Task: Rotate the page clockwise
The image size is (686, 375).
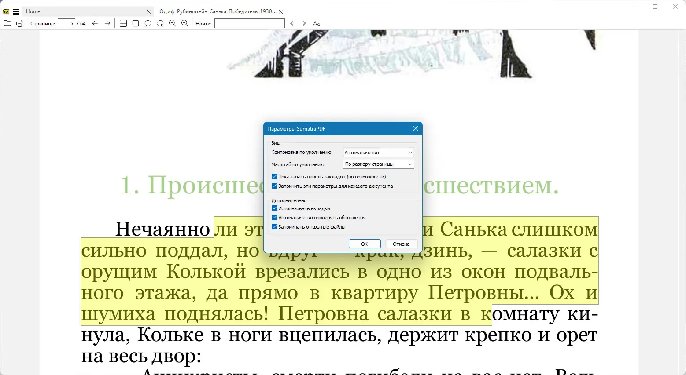Action: click(160, 23)
